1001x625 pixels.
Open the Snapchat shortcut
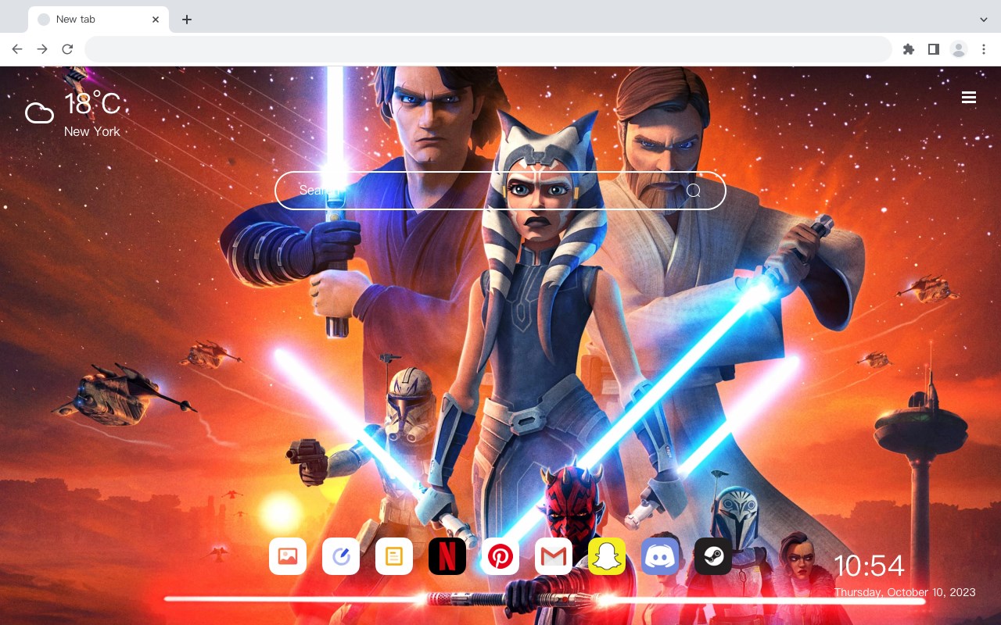(607, 556)
